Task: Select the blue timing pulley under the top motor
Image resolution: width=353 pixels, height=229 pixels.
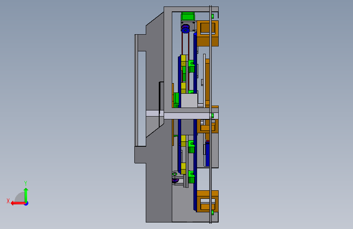Action: tap(185, 29)
